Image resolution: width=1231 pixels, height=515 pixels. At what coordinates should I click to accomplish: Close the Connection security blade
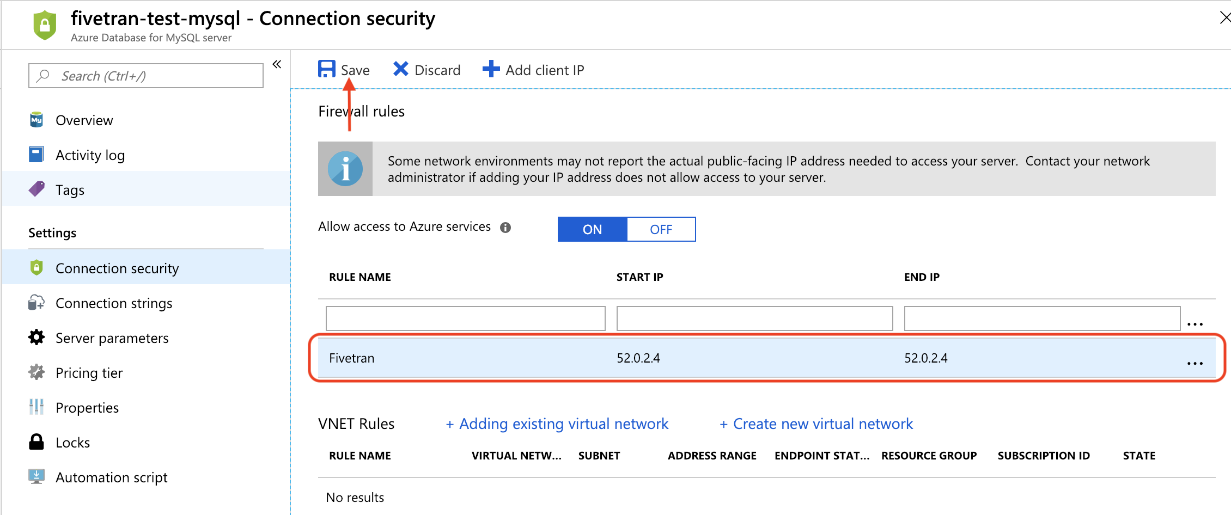(1225, 18)
